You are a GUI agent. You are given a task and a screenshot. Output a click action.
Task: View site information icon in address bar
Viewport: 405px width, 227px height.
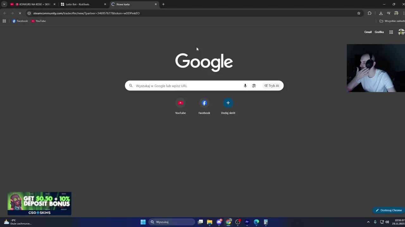point(29,13)
